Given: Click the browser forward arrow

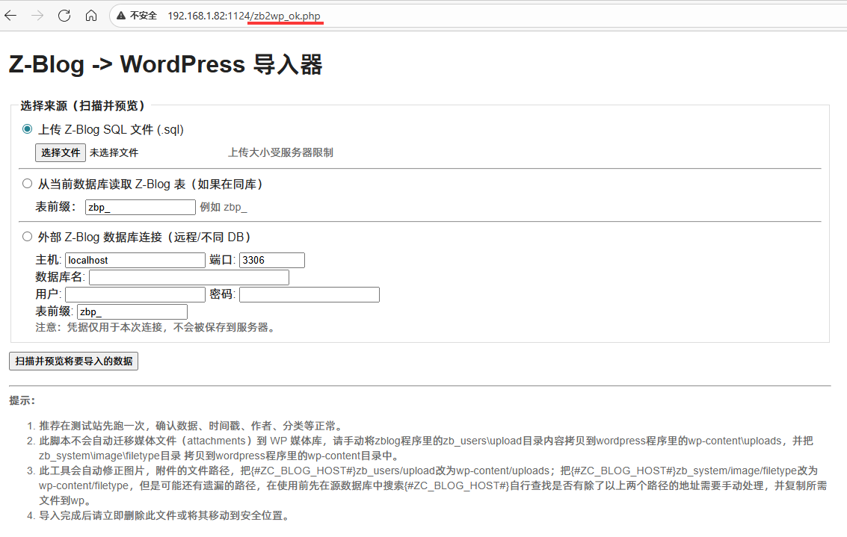Looking at the screenshot, I should click(37, 16).
